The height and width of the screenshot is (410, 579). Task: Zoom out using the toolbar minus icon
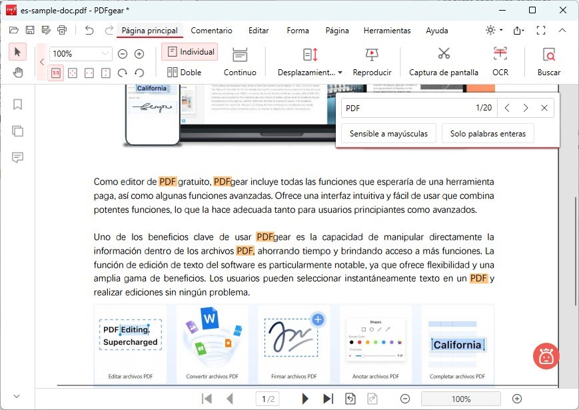coord(123,54)
